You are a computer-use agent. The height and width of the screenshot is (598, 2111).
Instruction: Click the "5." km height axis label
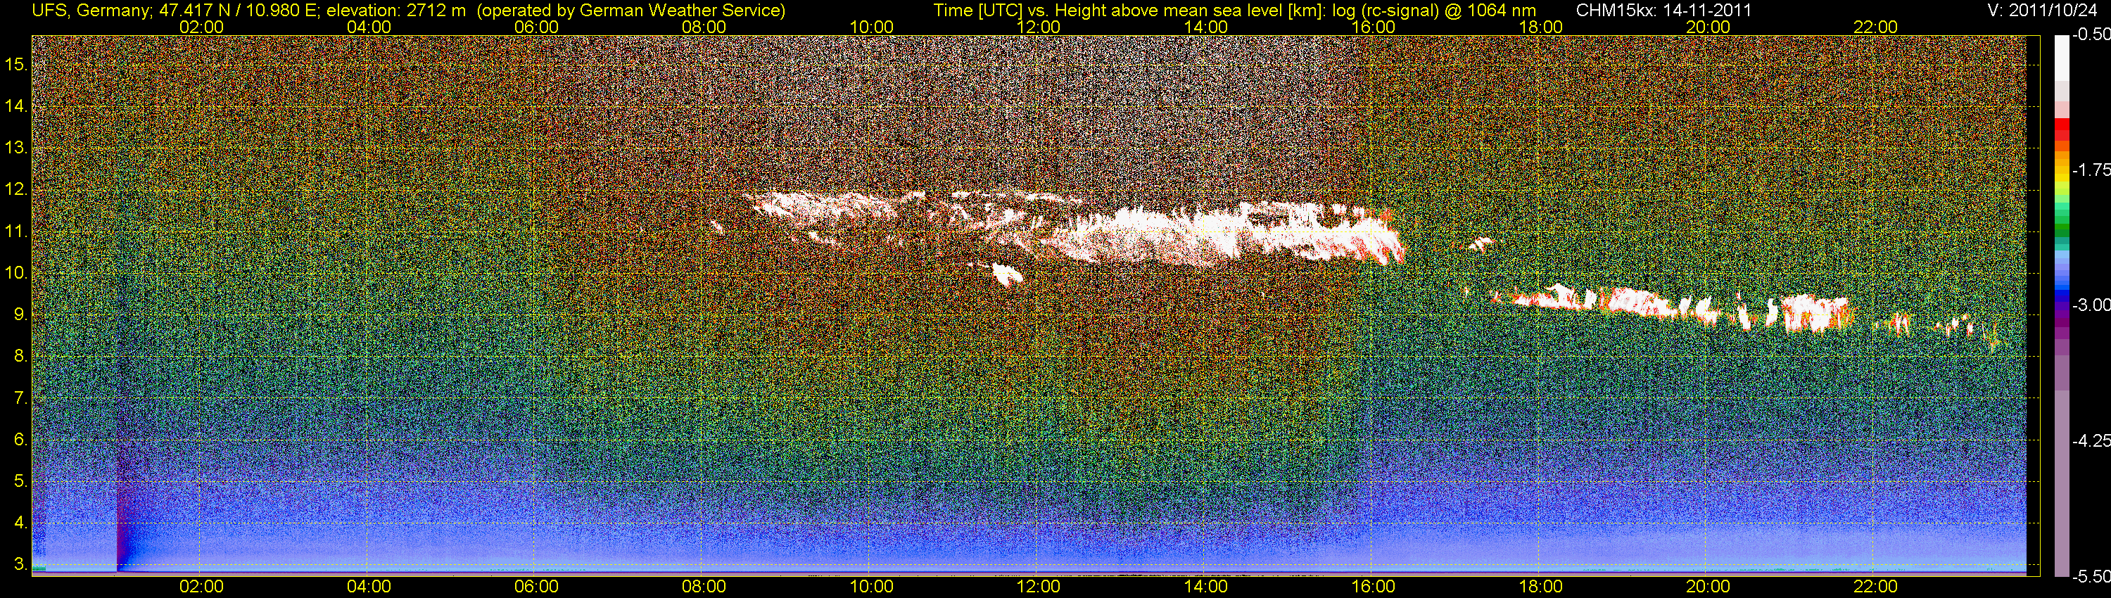pos(20,482)
